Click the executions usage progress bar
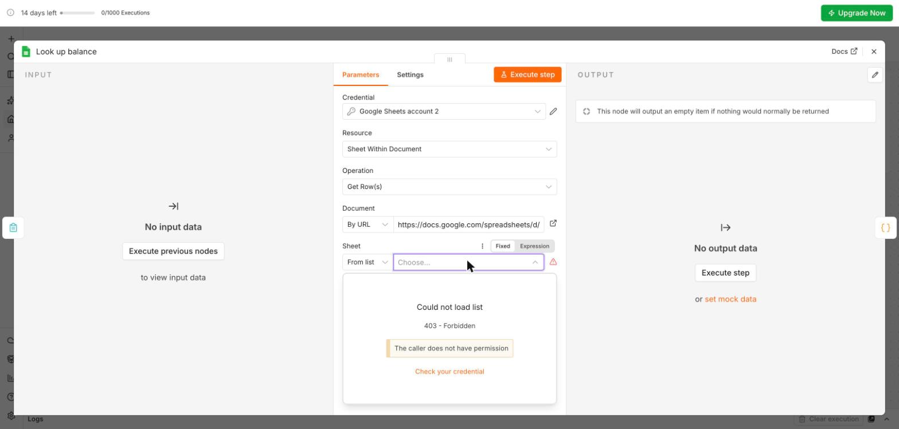The width and height of the screenshot is (899, 429). click(77, 13)
